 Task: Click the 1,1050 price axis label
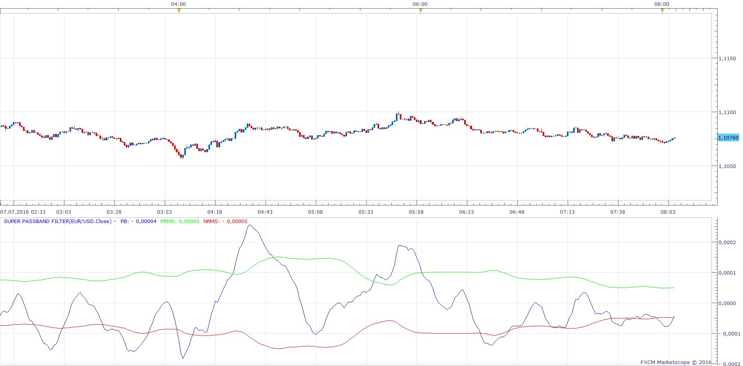coord(727,166)
